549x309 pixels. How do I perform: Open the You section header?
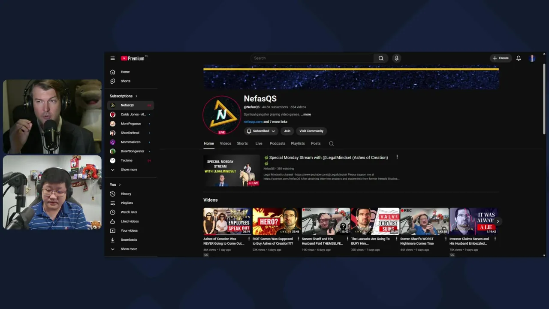click(x=115, y=185)
